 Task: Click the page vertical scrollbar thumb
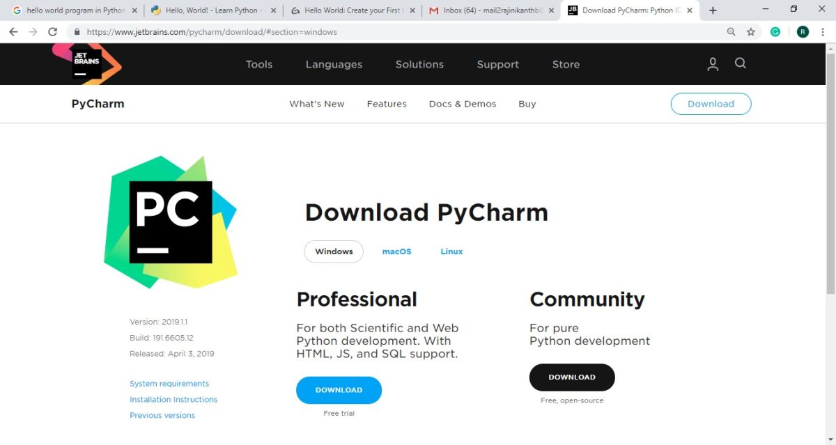pyautogui.click(x=830, y=175)
